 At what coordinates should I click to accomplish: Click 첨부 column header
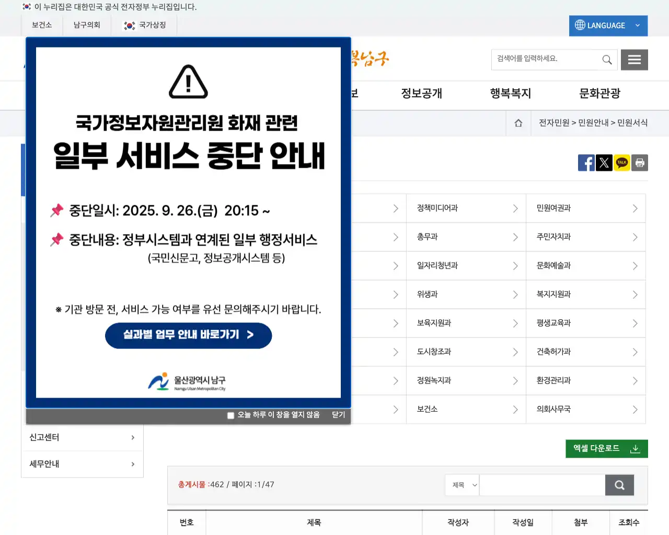pos(581,522)
